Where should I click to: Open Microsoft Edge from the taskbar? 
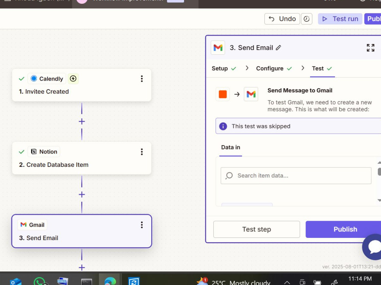tap(110, 281)
